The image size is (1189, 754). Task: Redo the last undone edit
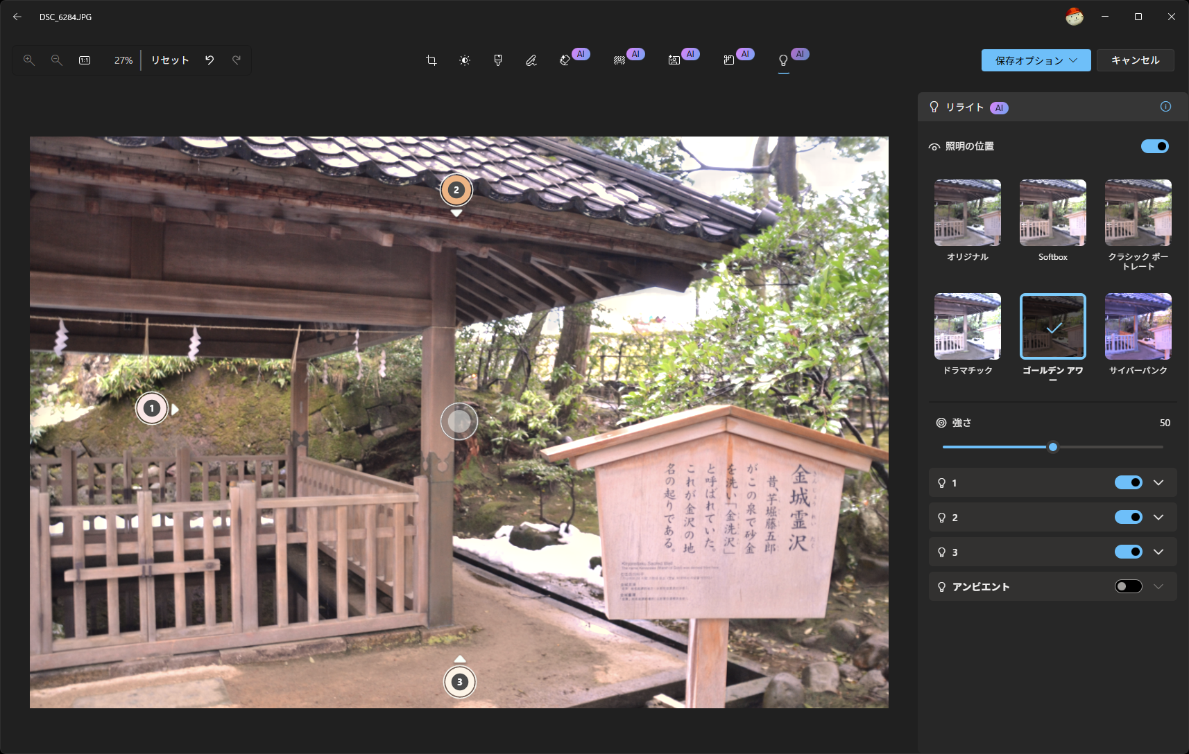click(x=237, y=60)
